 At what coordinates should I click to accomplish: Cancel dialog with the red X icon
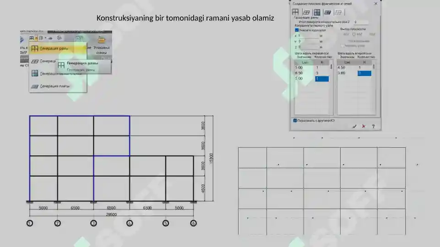pos(364,126)
